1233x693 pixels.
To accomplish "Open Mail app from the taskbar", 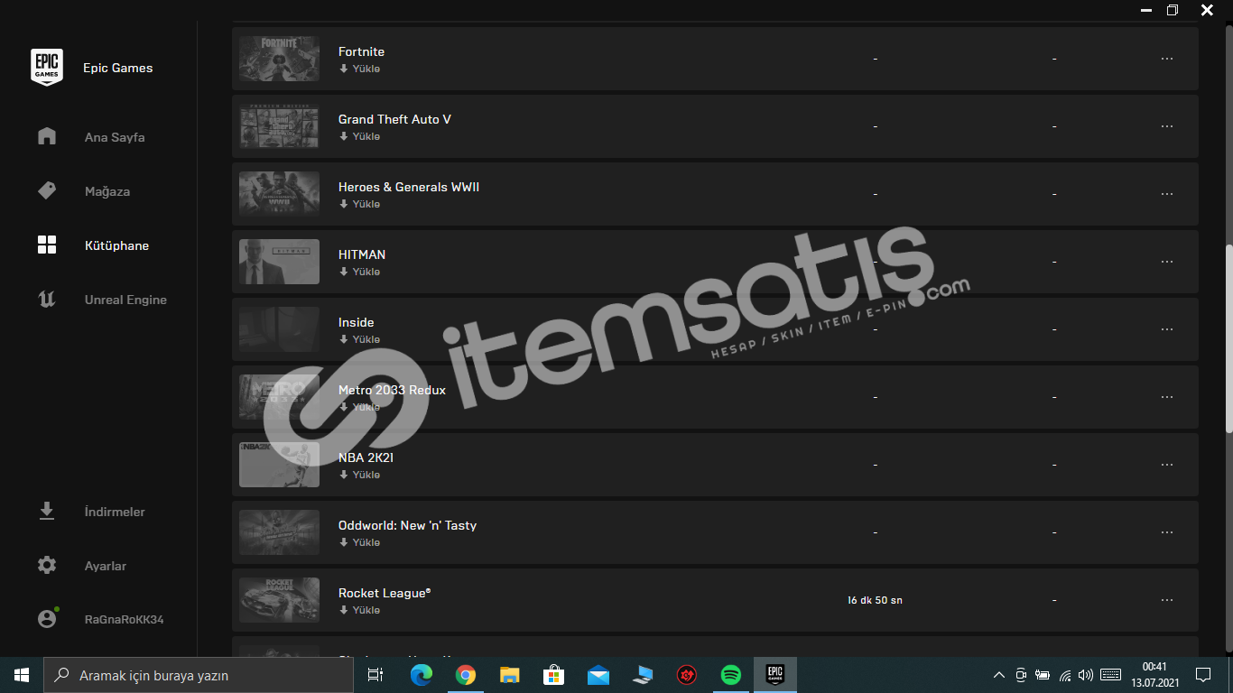I will click(598, 675).
